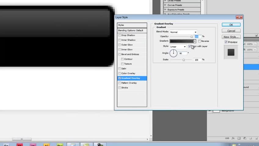Open the layer Fill 100% arrow in Layers panel

(x=255, y=50)
